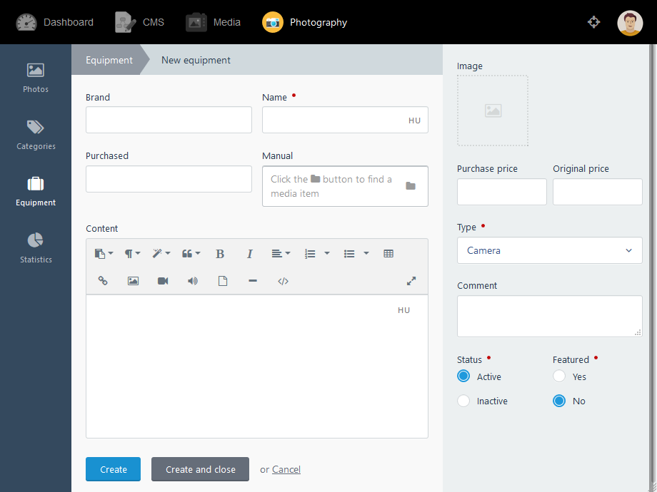
Task: Toggle HTML code view
Action: coord(283,281)
